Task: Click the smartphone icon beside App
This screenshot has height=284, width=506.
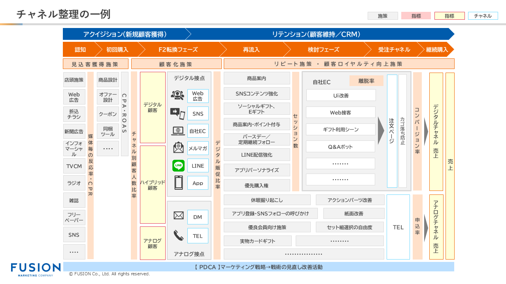Action: [x=179, y=183]
